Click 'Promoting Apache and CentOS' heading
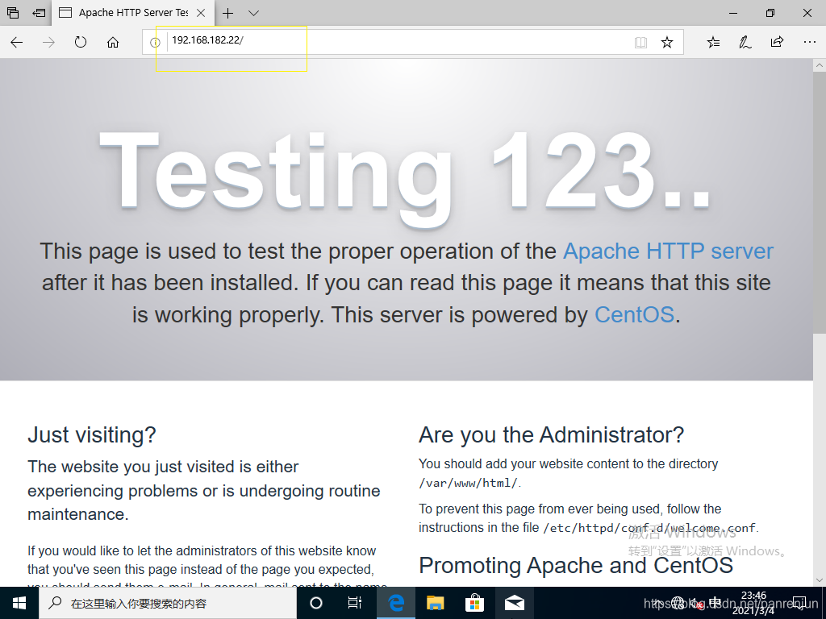Screen dimensions: 826x619 576,566
